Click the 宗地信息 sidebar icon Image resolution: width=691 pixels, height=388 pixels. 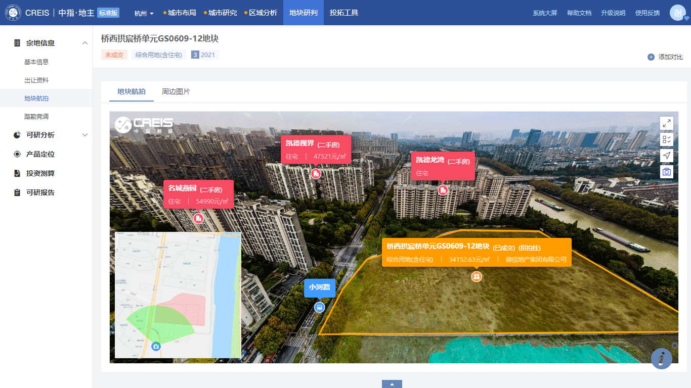click(17, 43)
